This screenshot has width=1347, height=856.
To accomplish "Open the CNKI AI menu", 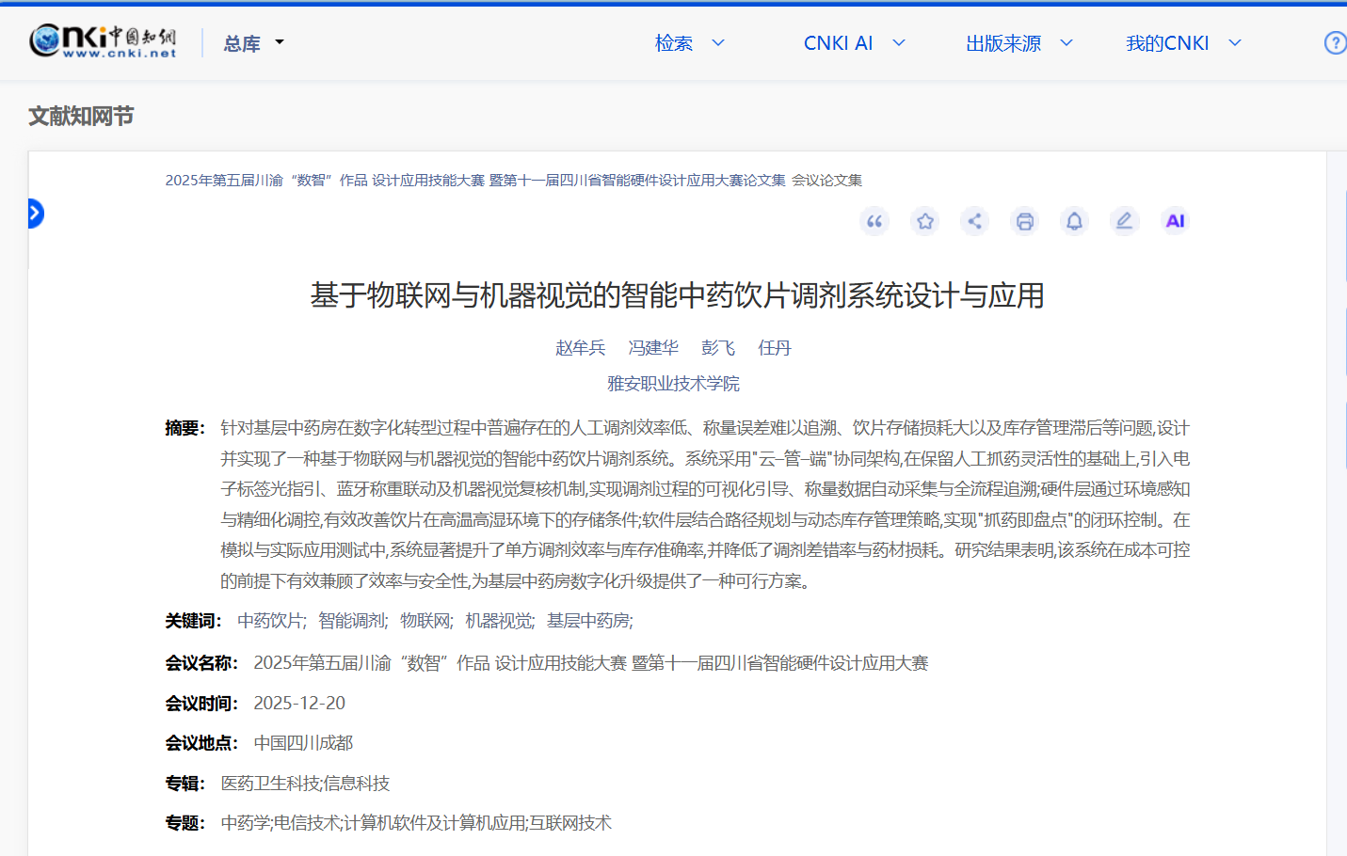I will pyautogui.click(x=838, y=43).
